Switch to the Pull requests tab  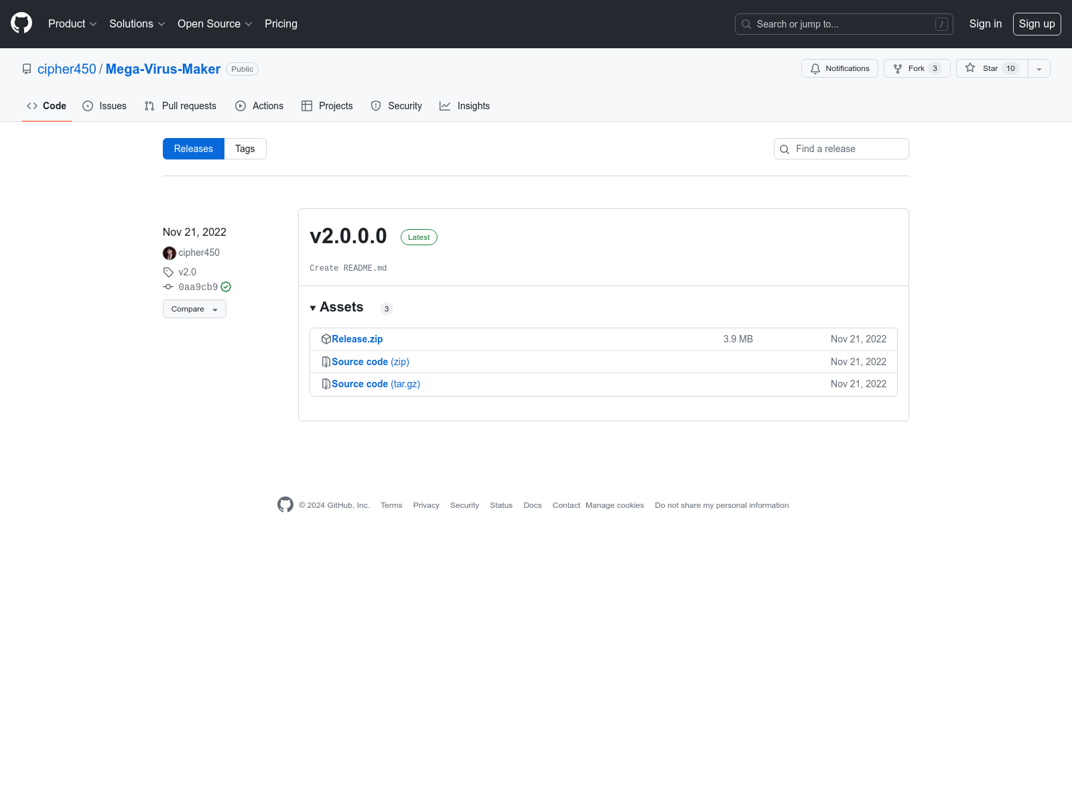coord(180,106)
